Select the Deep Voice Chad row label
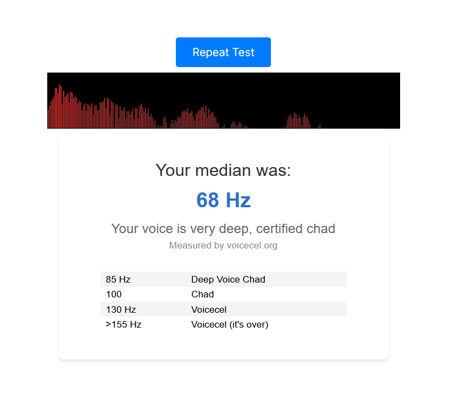Viewport: 460px width, 398px height. 228,279
